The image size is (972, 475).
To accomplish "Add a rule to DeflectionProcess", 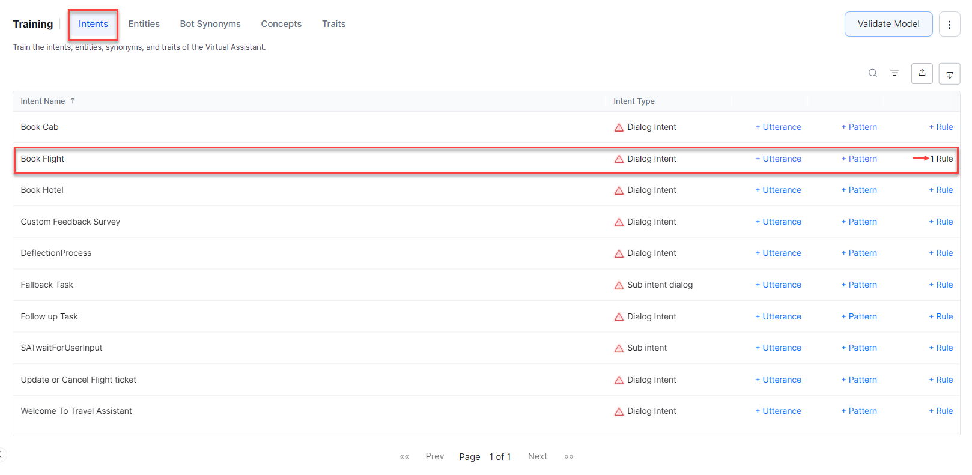I will 941,253.
